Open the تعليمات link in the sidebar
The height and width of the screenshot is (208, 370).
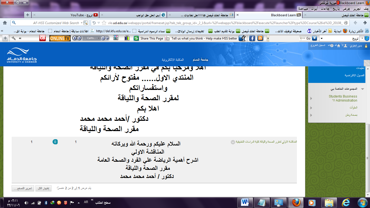(x=360, y=68)
